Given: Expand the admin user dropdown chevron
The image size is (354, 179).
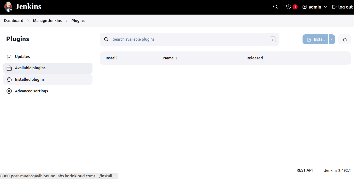Looking at the screenshot, I should click(325, 7).
